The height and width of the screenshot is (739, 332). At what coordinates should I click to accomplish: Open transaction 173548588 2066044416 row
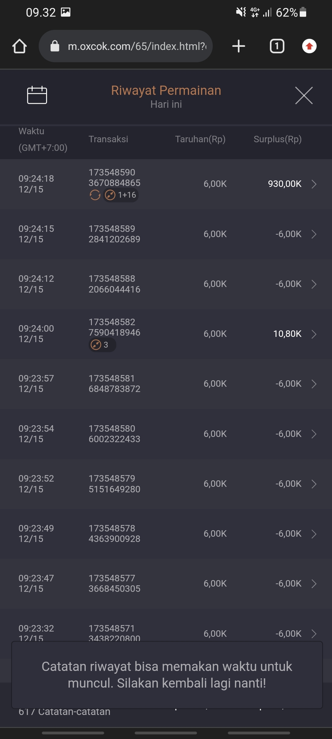click(x=114, y=284)
